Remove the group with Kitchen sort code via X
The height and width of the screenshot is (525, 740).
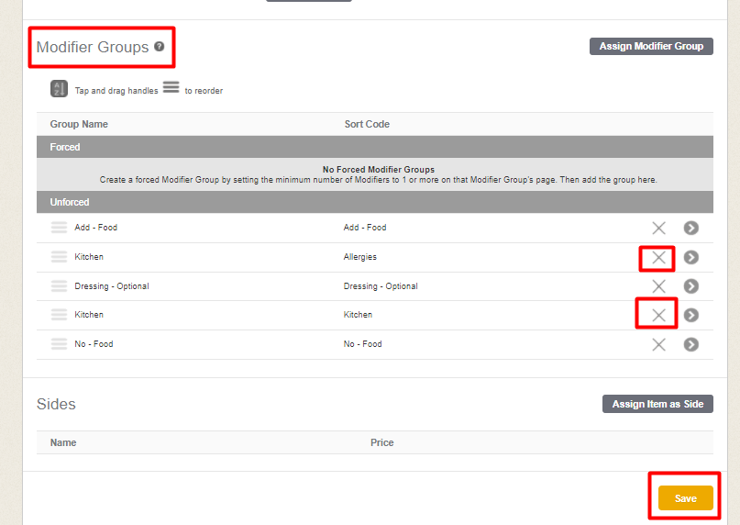(658, 315)
